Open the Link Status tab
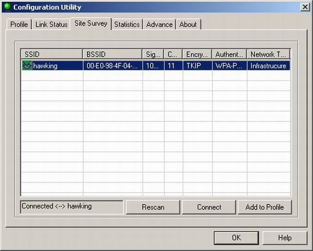 51,24
